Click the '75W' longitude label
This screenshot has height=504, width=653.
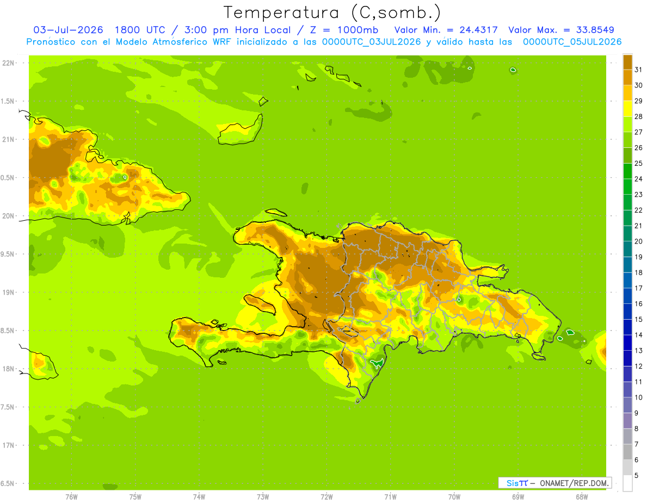point(135,497)
